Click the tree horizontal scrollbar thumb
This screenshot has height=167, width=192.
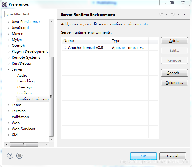coord(24,144)
